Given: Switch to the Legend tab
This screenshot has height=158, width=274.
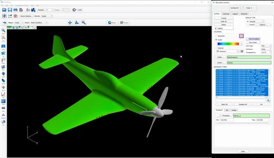Looking at the screenshot, I should [235, 14].
